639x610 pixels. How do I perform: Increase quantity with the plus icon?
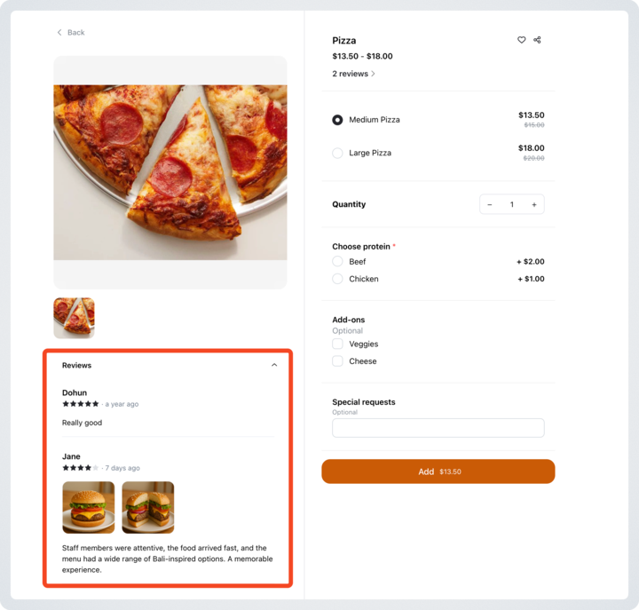pyautogui.click(x=534, y=205)
